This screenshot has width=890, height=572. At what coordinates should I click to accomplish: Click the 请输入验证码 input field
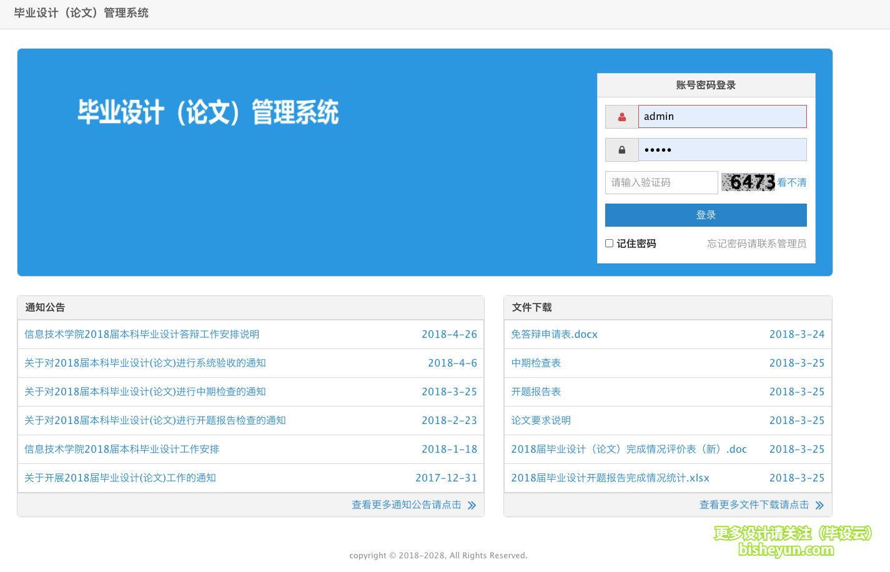pyautogui.click(x=661, y=182)
